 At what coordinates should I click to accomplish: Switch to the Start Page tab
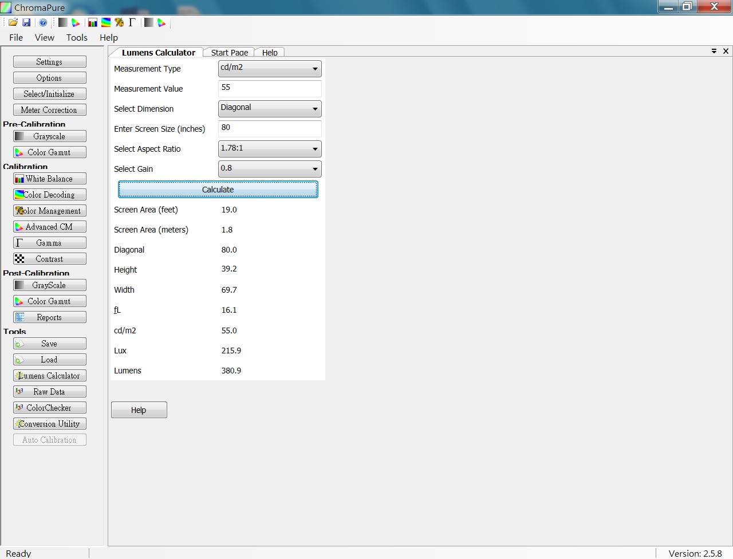coord(229,52)
